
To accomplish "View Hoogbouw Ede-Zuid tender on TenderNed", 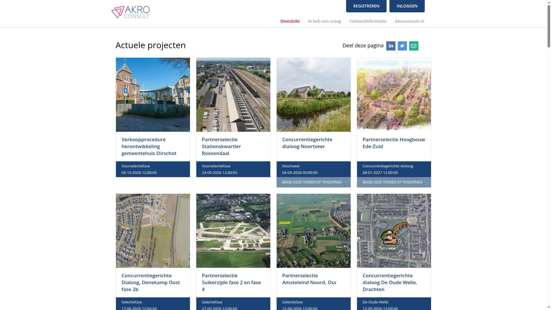I will 394,182.
